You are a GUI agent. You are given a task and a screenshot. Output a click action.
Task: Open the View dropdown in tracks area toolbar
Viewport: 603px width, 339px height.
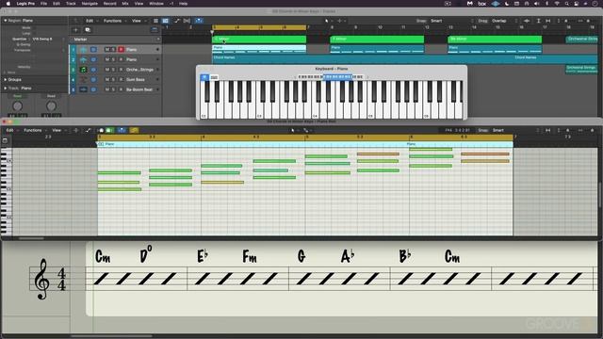[139, 21]
